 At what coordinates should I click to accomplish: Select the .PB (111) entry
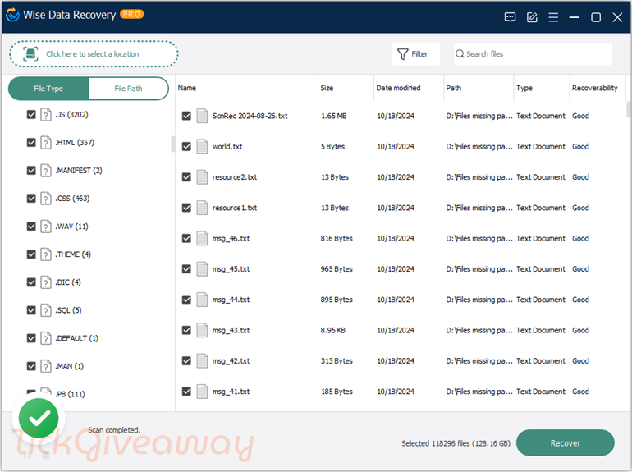click(70, 394)
